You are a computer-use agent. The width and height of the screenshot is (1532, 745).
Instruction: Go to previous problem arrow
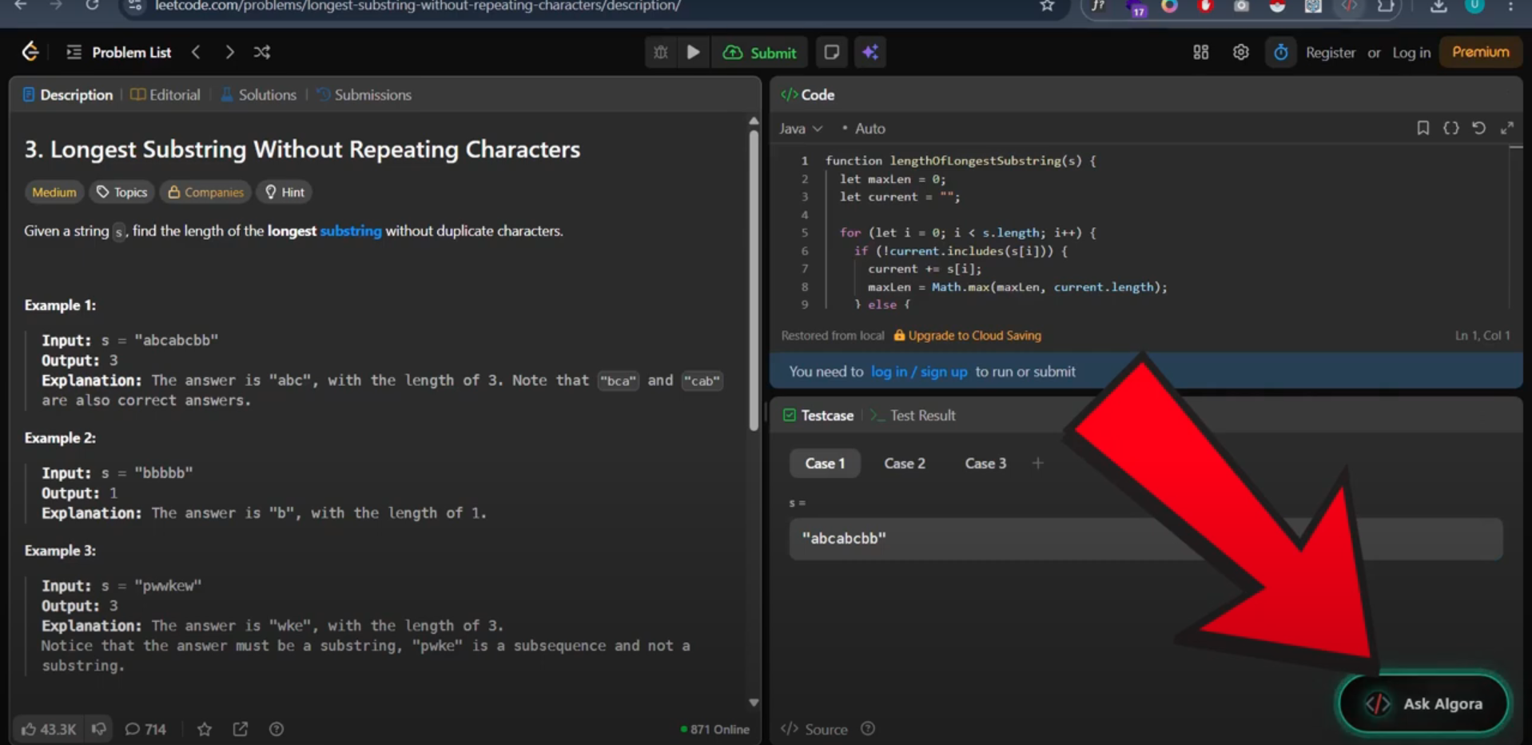point(196,52)
